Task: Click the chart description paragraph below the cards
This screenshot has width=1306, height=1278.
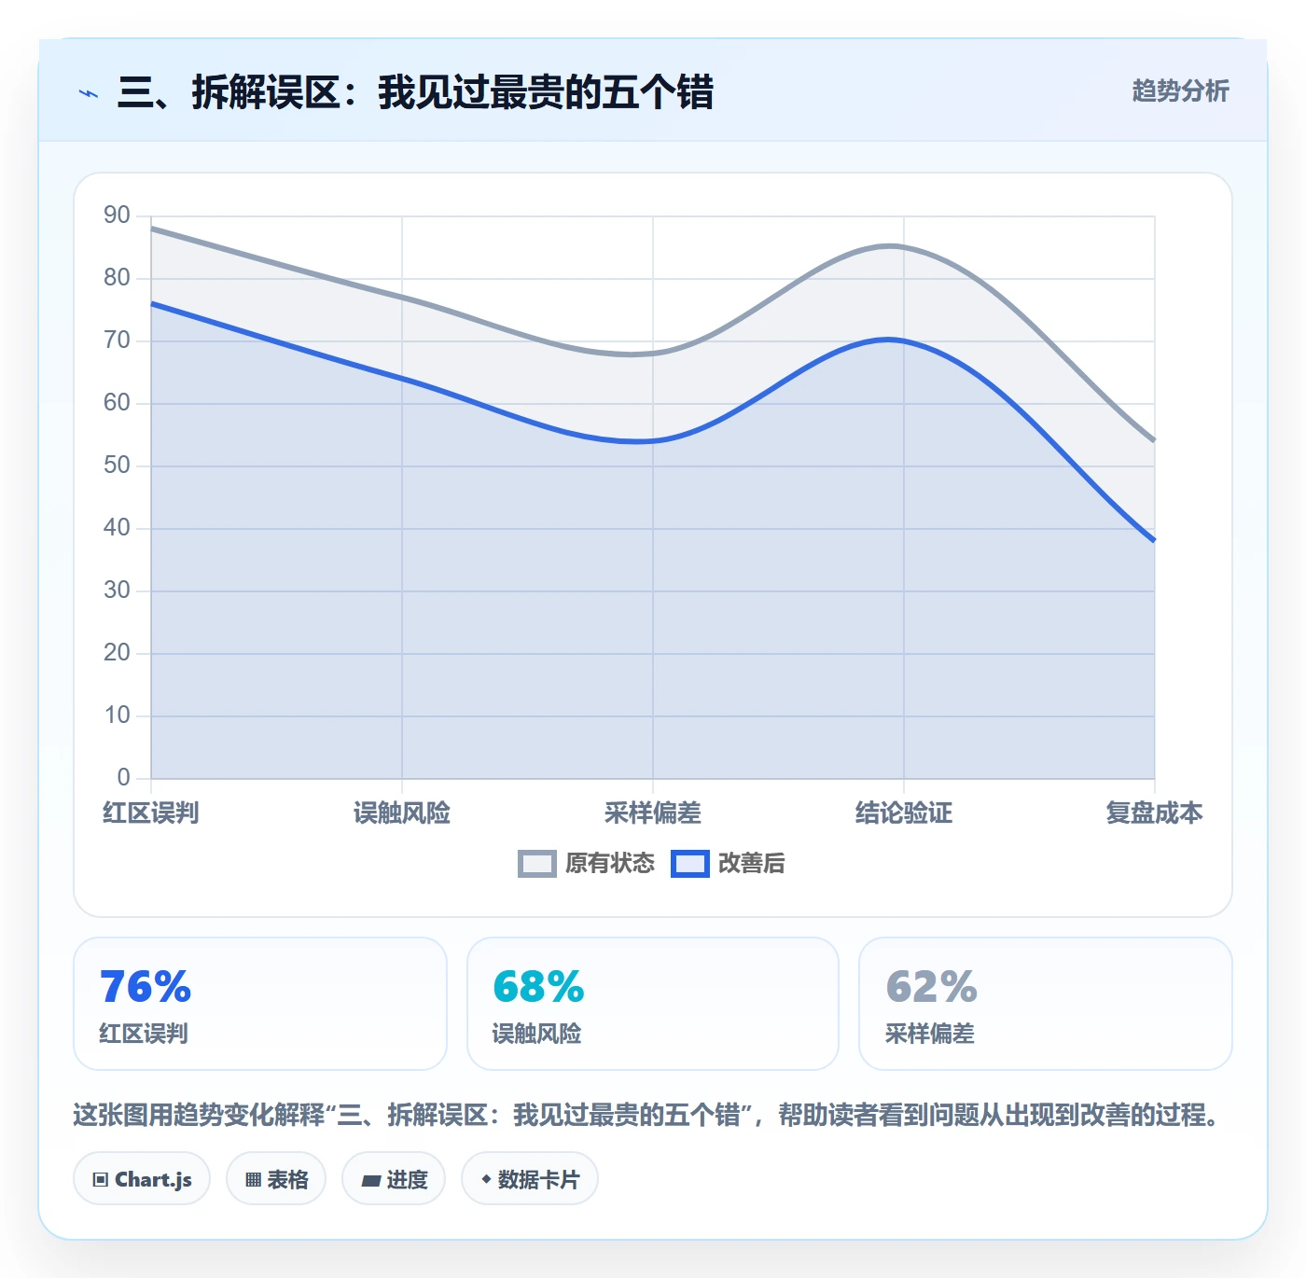Action: (x=646, y=1115)
